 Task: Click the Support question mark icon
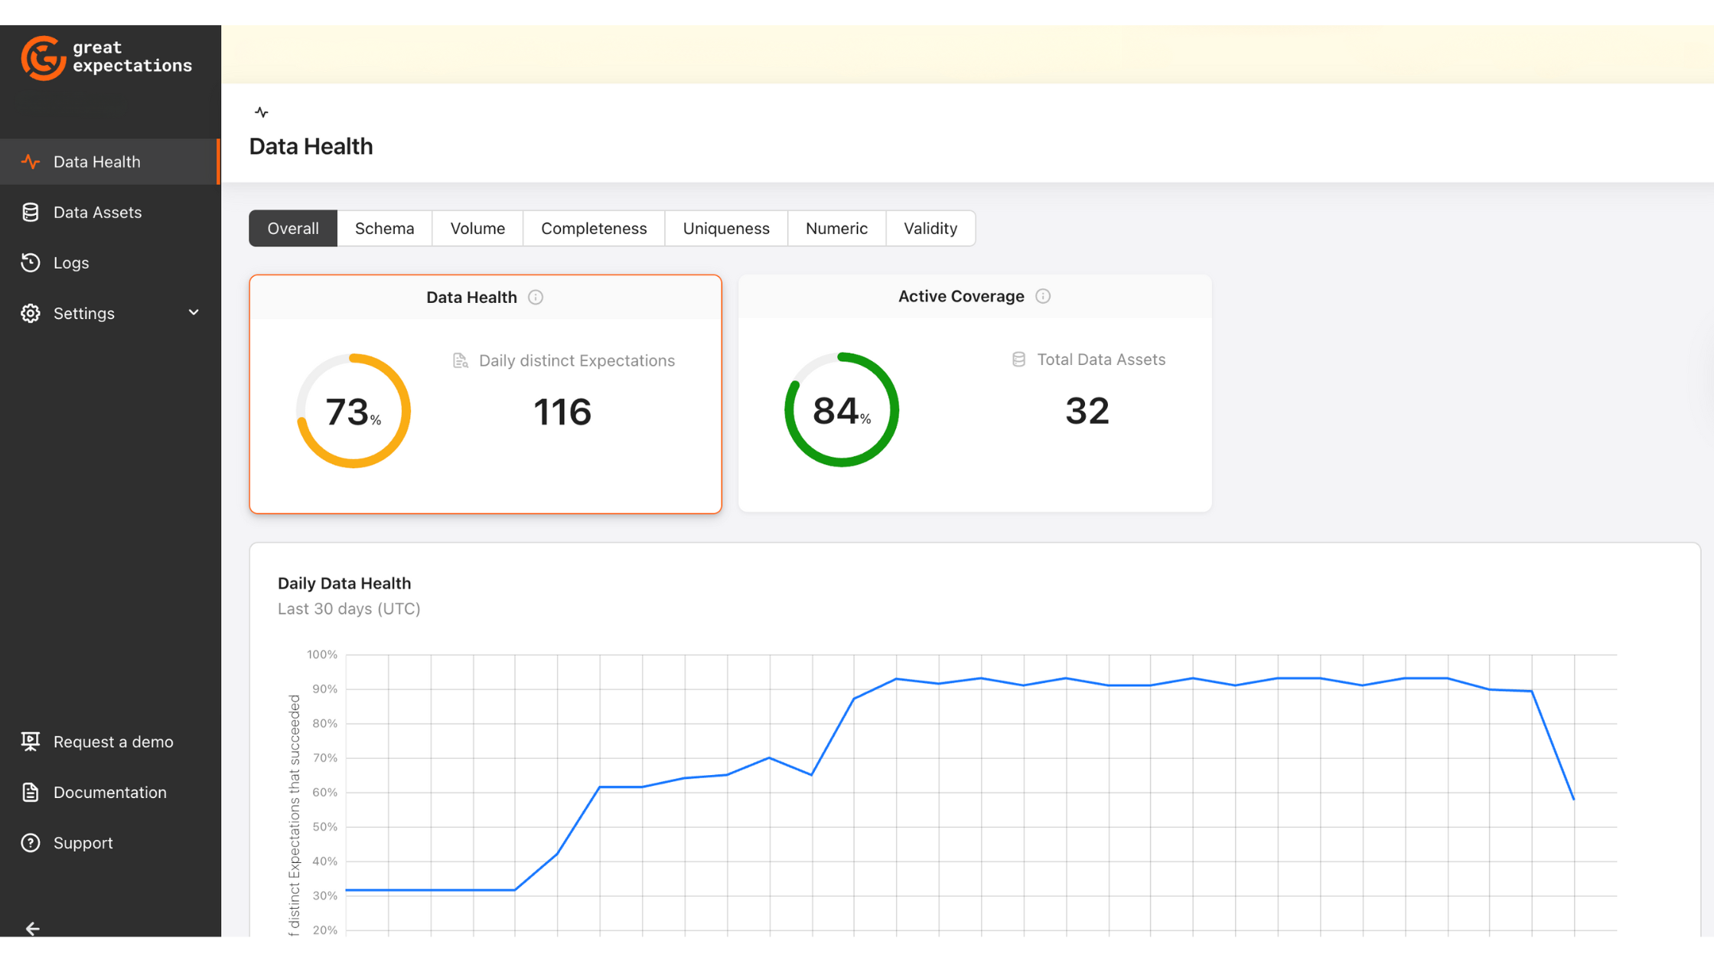(x=31, y=842)
